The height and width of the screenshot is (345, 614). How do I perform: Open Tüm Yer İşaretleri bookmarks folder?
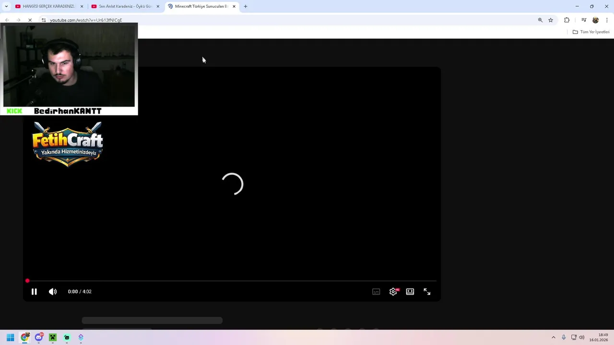pyautogui.click(x=591, y=32)
